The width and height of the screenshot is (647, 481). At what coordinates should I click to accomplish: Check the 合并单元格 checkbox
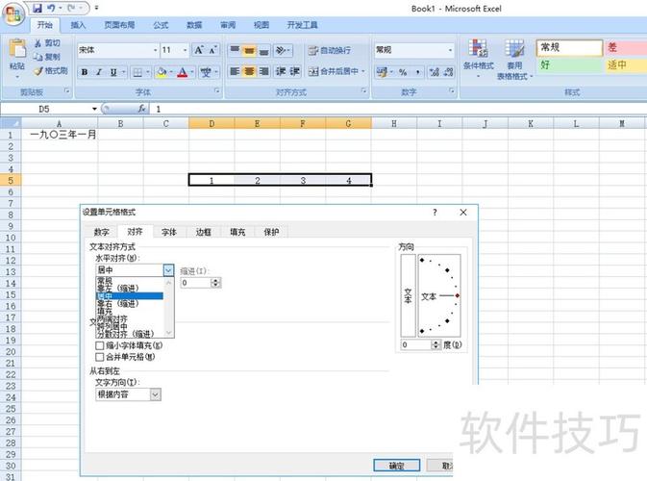99,357
